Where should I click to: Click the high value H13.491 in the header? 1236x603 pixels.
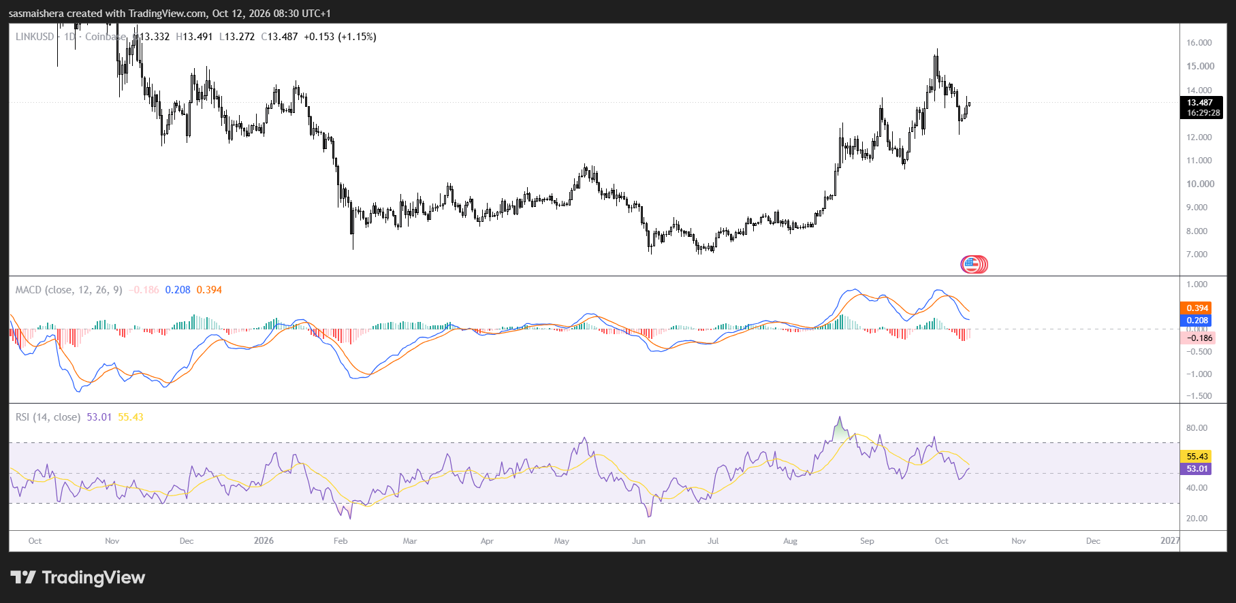(x=194, y=37)
